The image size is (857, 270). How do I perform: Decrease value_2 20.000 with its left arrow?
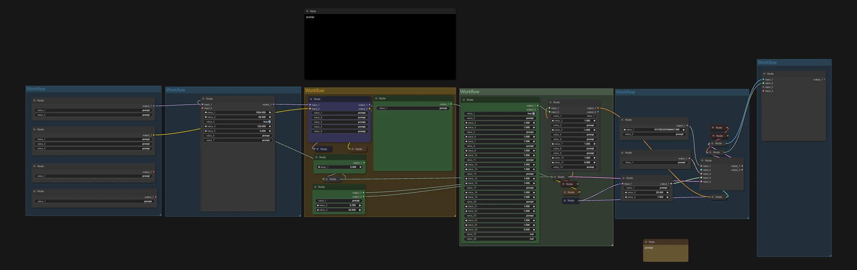click(x=626, y=192)
